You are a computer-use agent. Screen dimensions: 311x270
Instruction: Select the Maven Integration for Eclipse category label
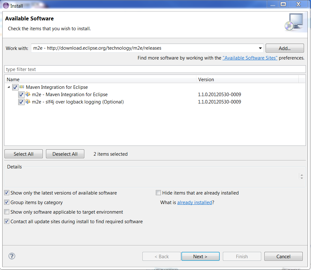(x=57, y=87)
